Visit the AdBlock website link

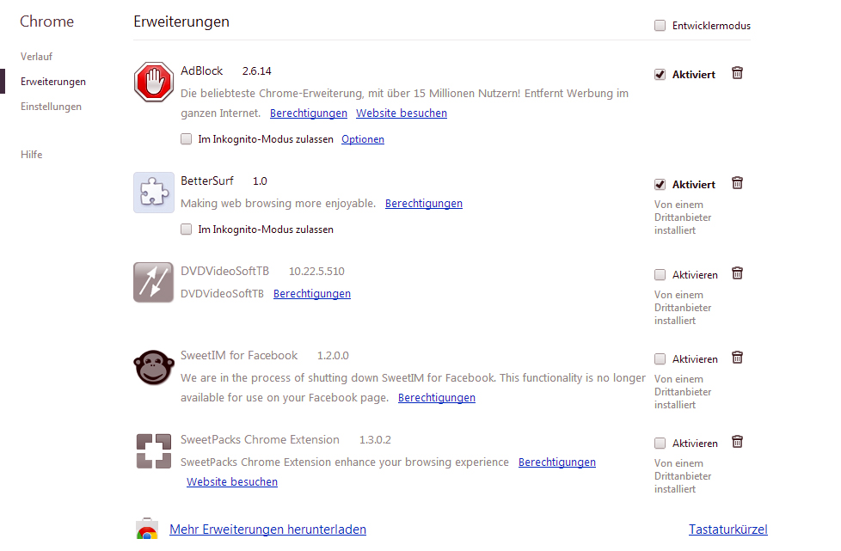[402, 113]
